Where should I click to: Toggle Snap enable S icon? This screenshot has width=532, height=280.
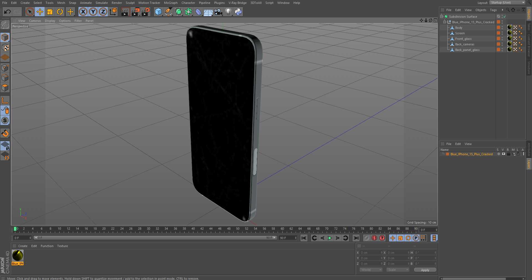coord(5,120)
